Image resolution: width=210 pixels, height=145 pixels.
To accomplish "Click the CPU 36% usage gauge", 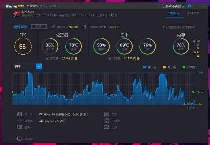I will (50, 46).
